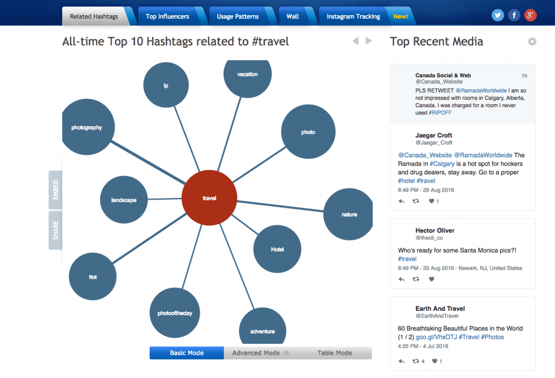
Task: Switch to Advanced Mode view
Action: [256, 353]
